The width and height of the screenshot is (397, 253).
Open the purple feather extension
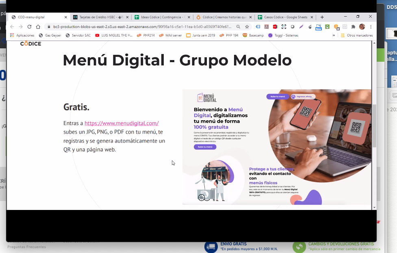301,26
